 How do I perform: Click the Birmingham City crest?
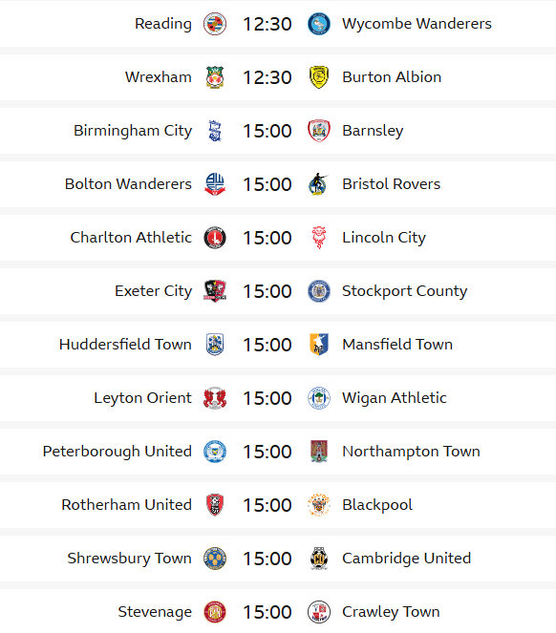click(x=215, y=131)
